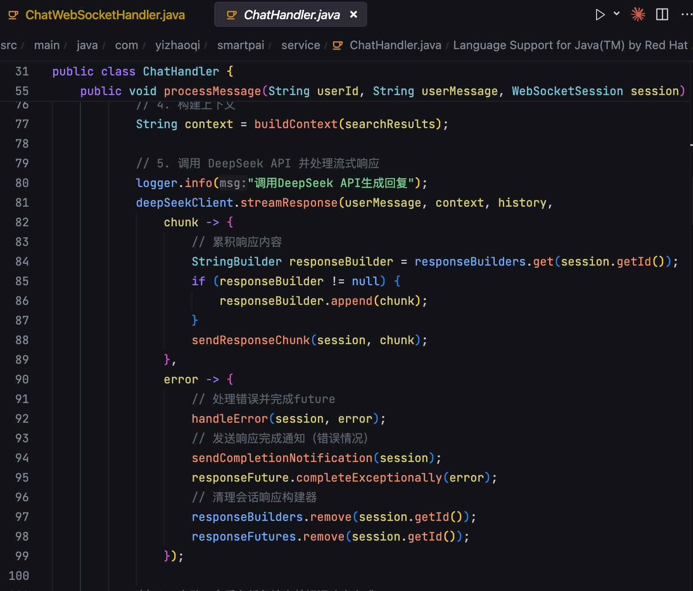Click Java icon in breadcrumb path
693x591 pixels.
click(338, 45)
